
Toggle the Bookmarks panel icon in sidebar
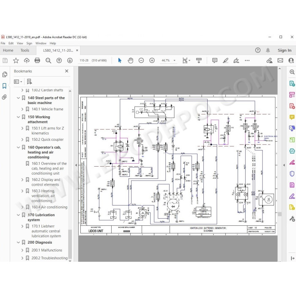pyautogui.click(x=4, y=86)
